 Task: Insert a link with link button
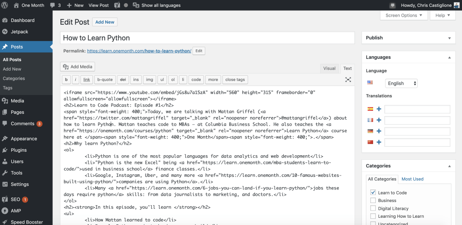[87, 80]
